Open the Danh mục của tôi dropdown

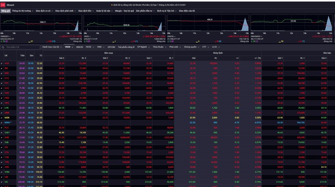[x=52, y=47]
